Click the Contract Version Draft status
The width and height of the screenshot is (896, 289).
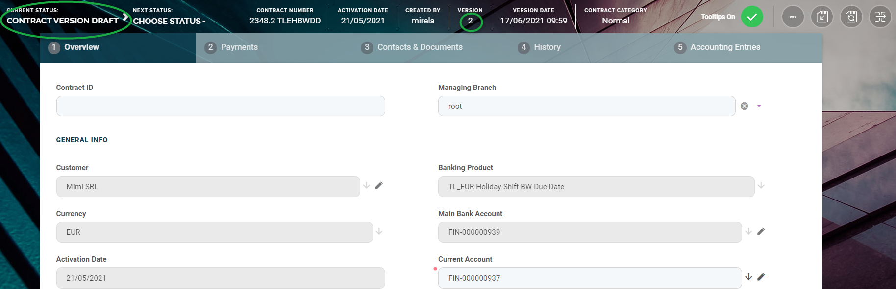[62, 21]
